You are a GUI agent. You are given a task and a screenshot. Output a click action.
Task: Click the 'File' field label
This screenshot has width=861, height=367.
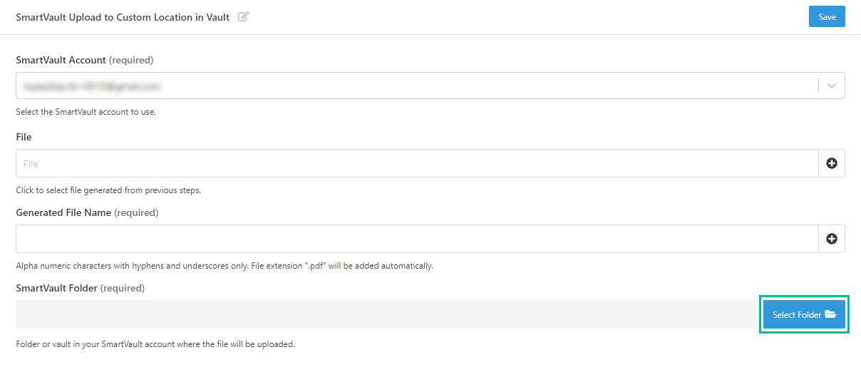24,137
